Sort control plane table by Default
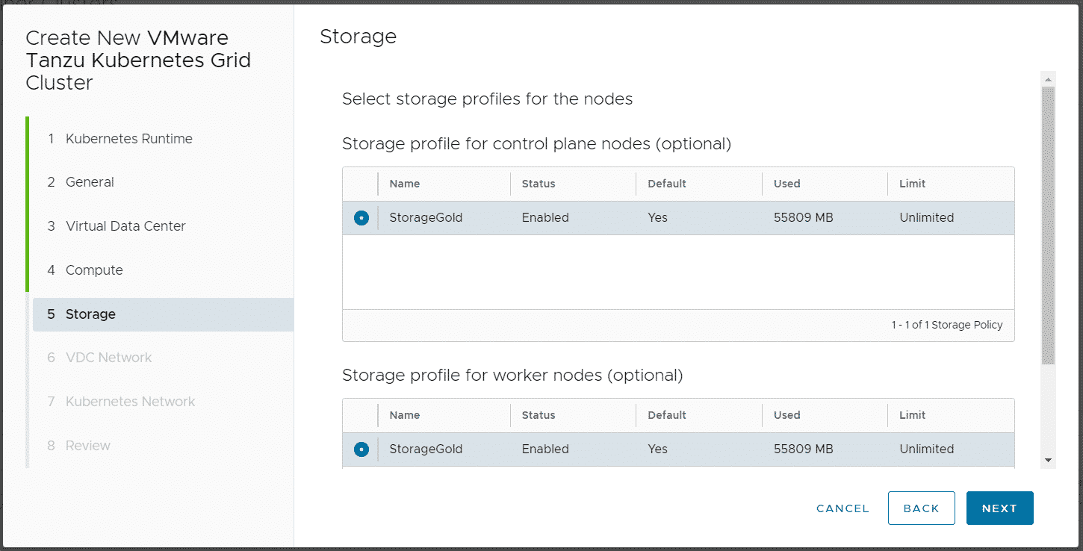This screenshot has width=1083, height=551. [667, 184]
